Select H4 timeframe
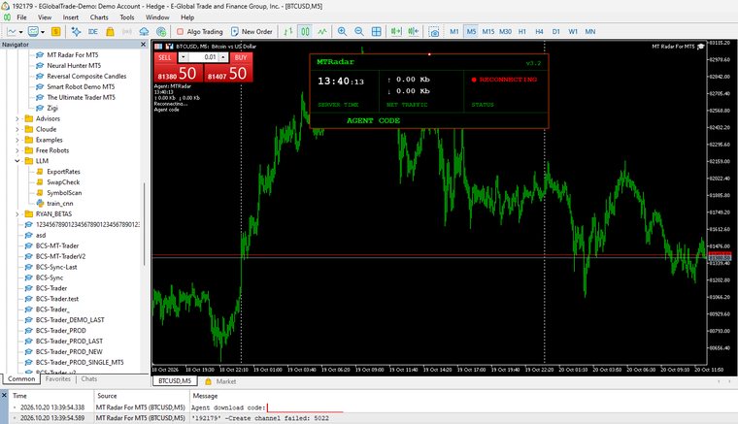Viewport: 738px width, 424px height. [539, 31]
